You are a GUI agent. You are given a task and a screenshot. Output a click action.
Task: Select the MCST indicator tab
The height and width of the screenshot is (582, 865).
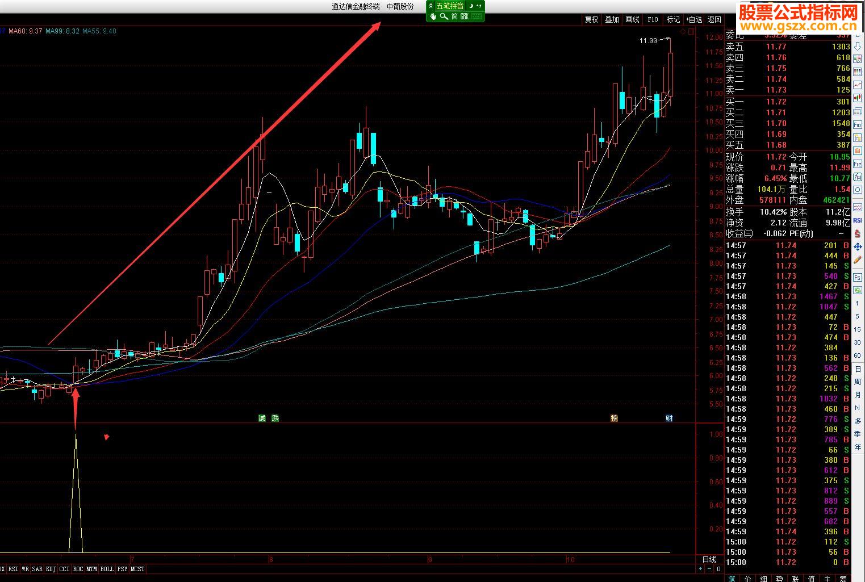(137, 568)
